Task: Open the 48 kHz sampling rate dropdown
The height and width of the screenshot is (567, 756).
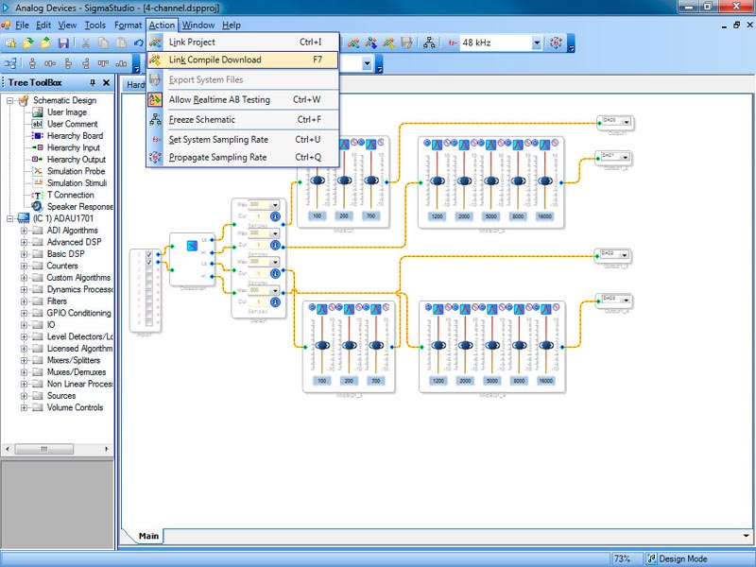Action: coord(537,43)
